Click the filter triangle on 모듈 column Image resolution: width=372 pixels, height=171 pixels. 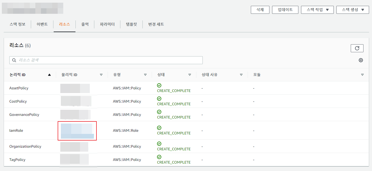coord(362,75)
